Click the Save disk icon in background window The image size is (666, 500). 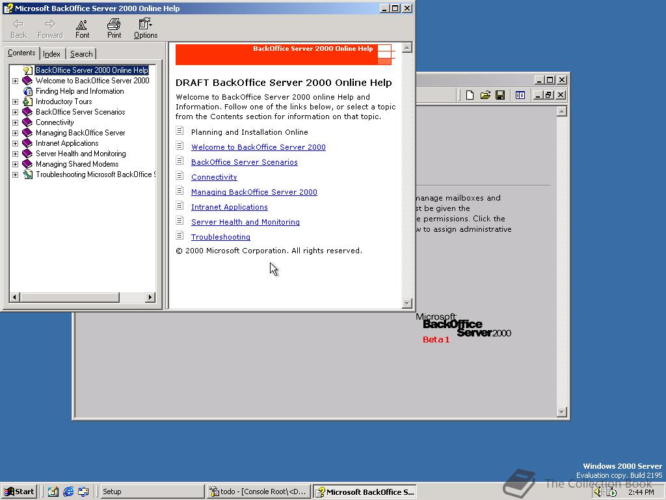tap(500, 95)
